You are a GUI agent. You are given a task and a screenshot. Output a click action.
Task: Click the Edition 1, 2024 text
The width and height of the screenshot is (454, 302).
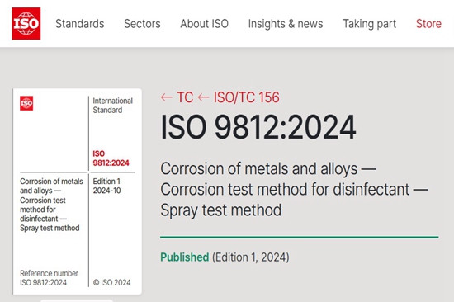point(251,257)
